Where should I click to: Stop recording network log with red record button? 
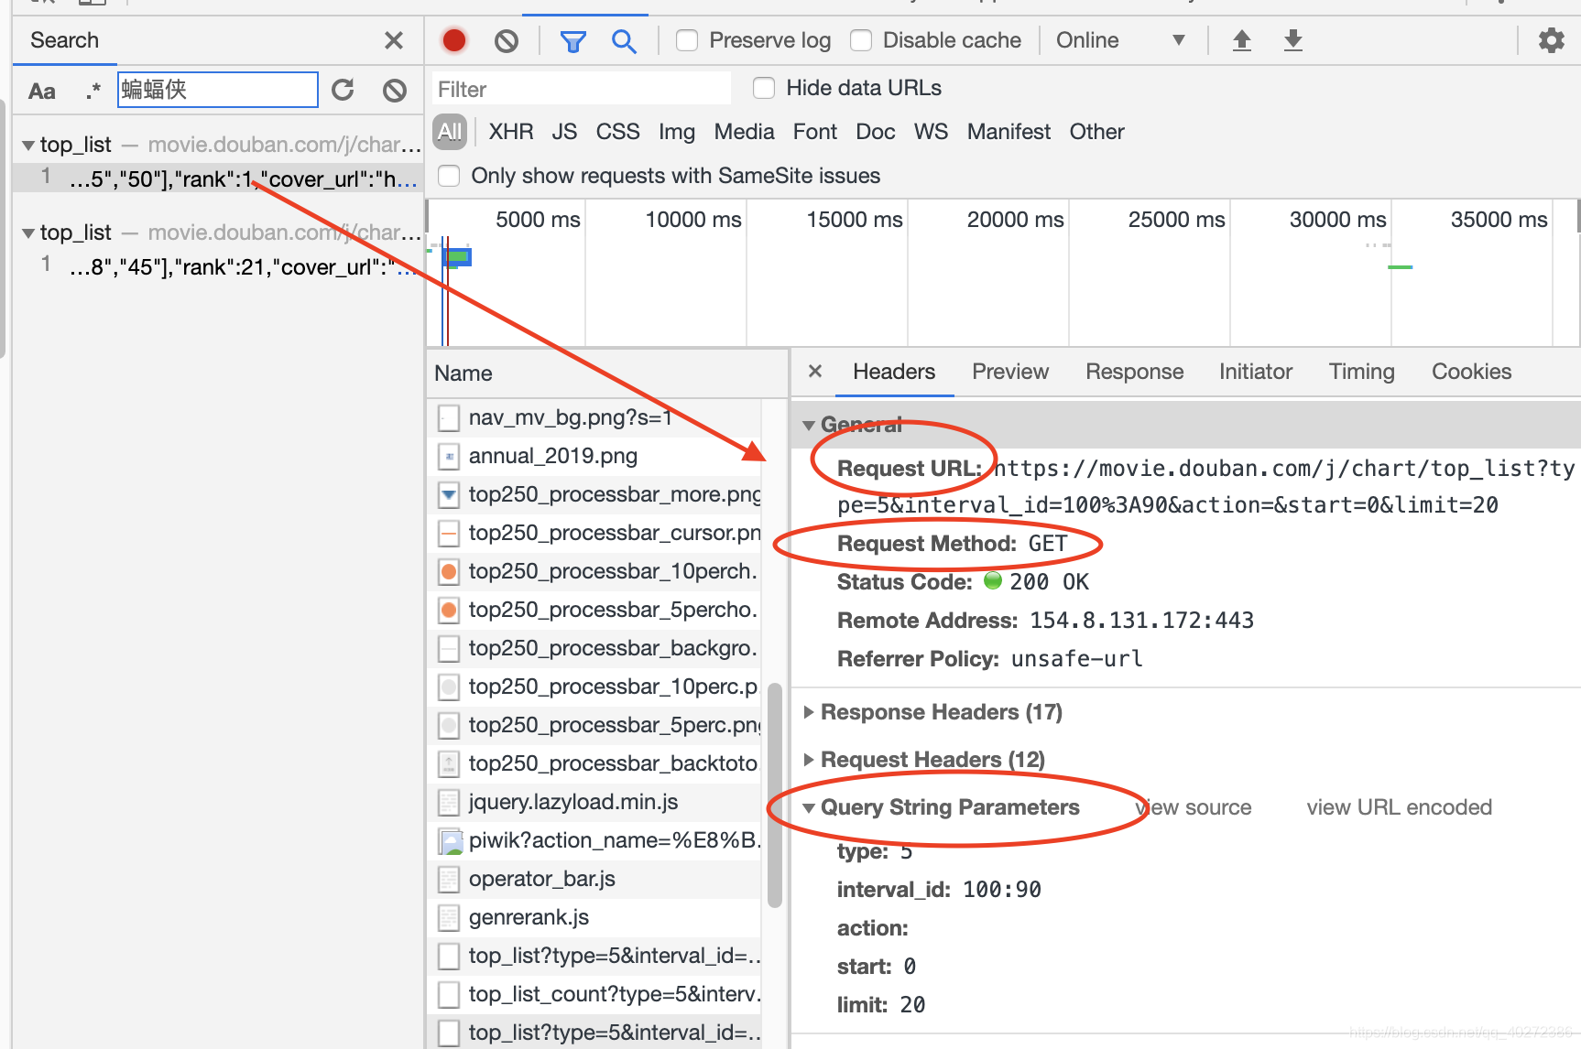(x=453, y=40)
